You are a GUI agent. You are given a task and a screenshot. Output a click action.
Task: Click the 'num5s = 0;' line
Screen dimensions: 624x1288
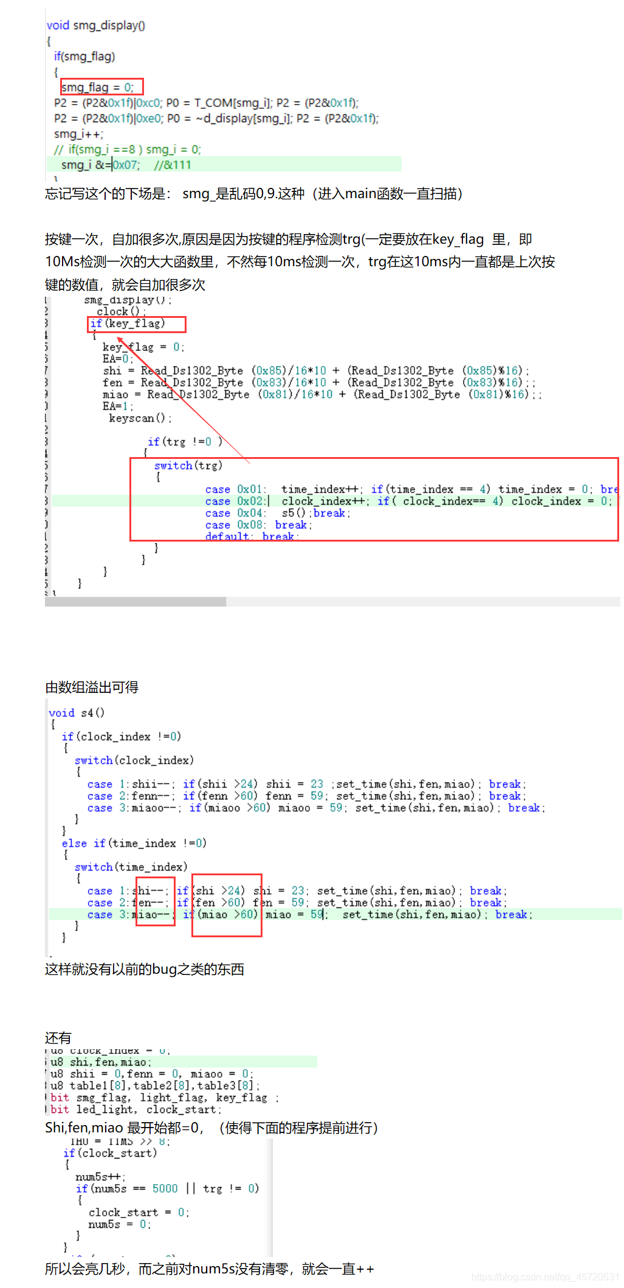[x=120, y=1224]
